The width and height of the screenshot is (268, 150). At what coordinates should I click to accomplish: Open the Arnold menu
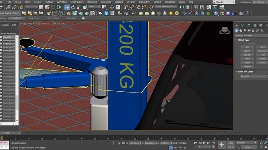click(x=182, y=2)
